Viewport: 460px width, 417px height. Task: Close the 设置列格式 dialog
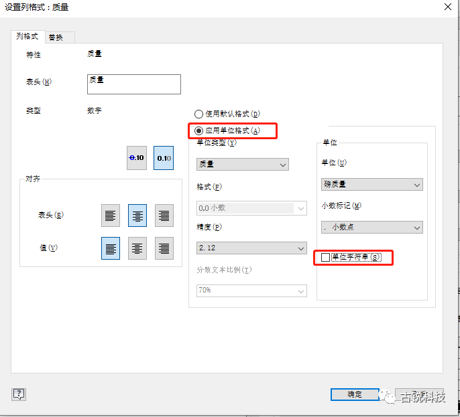[x=448, y=7]
